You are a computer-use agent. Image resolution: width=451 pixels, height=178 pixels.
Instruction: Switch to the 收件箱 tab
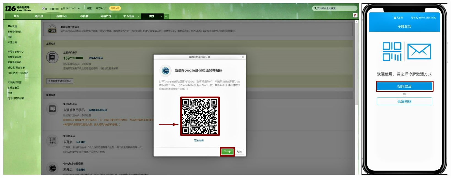[84, 17]
